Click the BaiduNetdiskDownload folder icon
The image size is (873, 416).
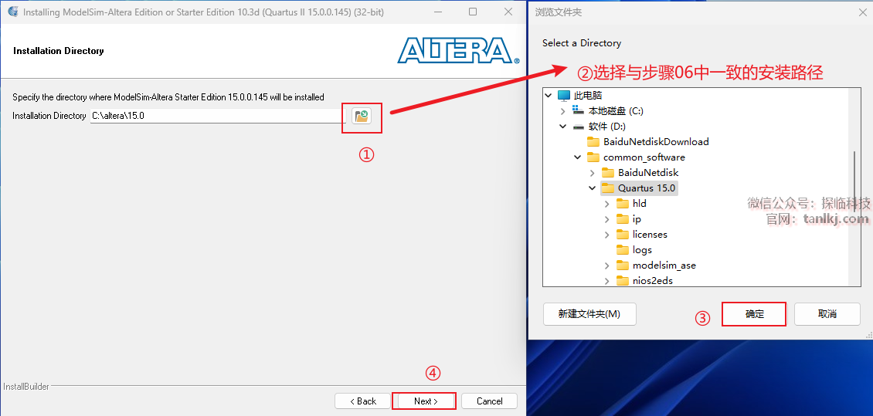(x=593, y=142)
